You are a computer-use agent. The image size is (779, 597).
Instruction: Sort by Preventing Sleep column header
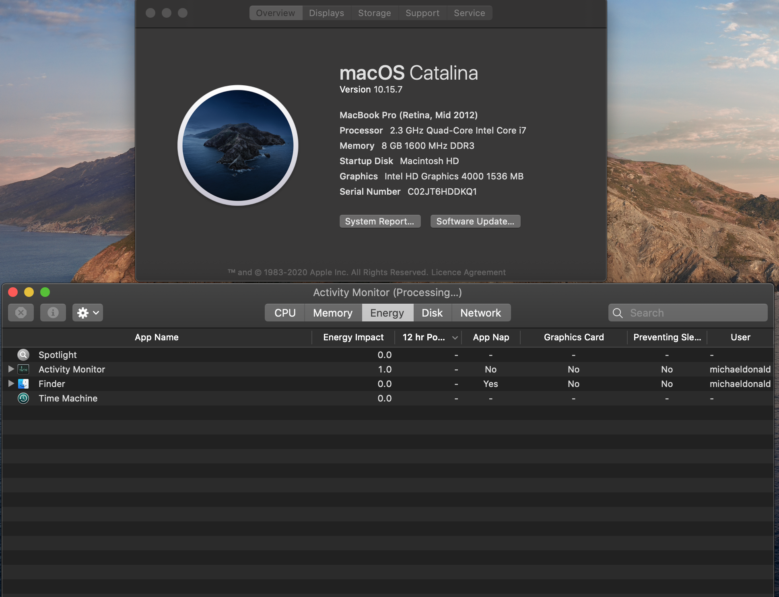[x=667, y=338]
